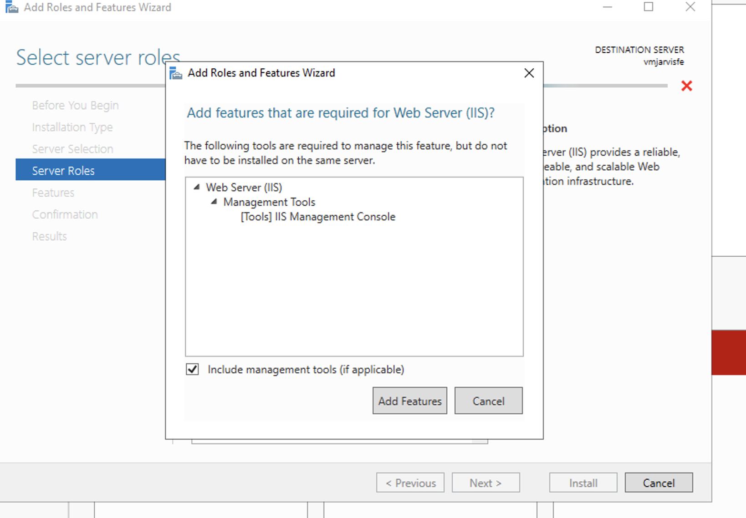Go to Confirmation step
The image size is (746, 518).
[x=65, y=214]
